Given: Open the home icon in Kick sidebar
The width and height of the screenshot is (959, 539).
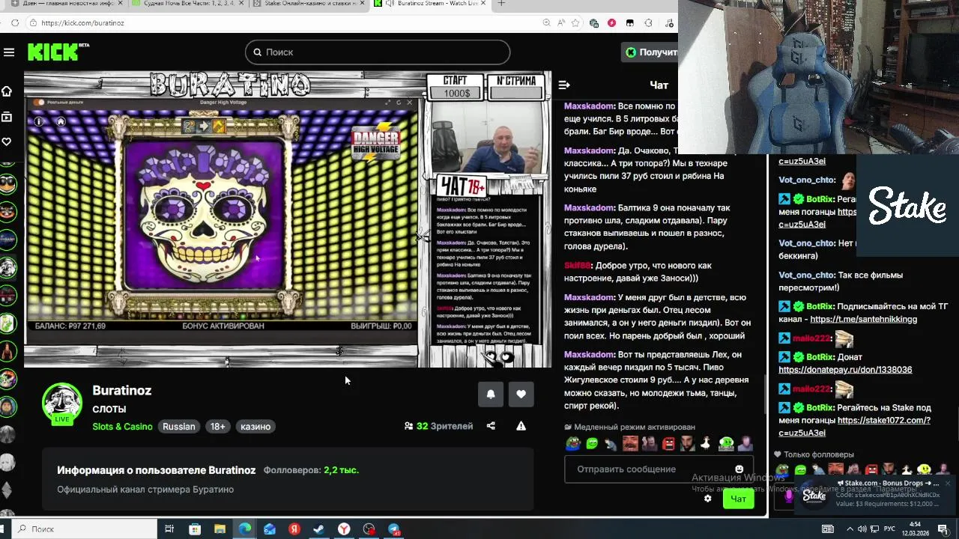Looking at the screenshot, I should [x=7, y=91].
